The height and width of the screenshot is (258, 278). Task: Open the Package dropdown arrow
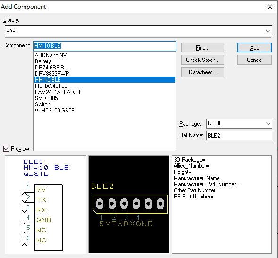pyautogui.click(x=268, y=123)
